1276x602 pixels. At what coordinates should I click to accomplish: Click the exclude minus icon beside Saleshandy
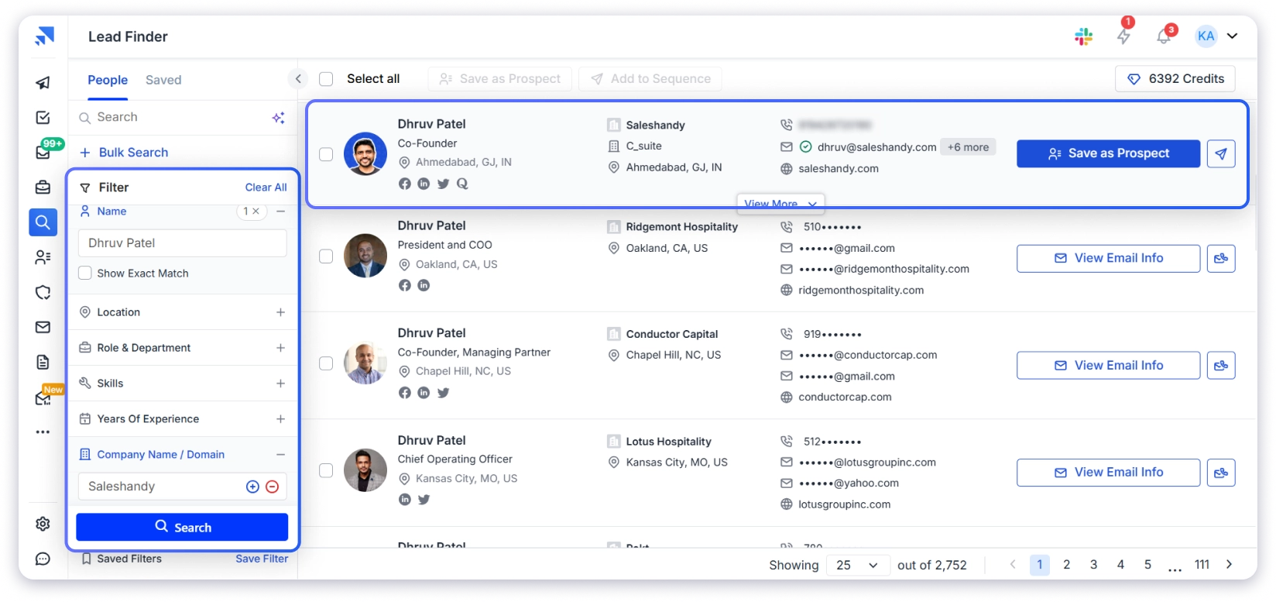[273, 487]
